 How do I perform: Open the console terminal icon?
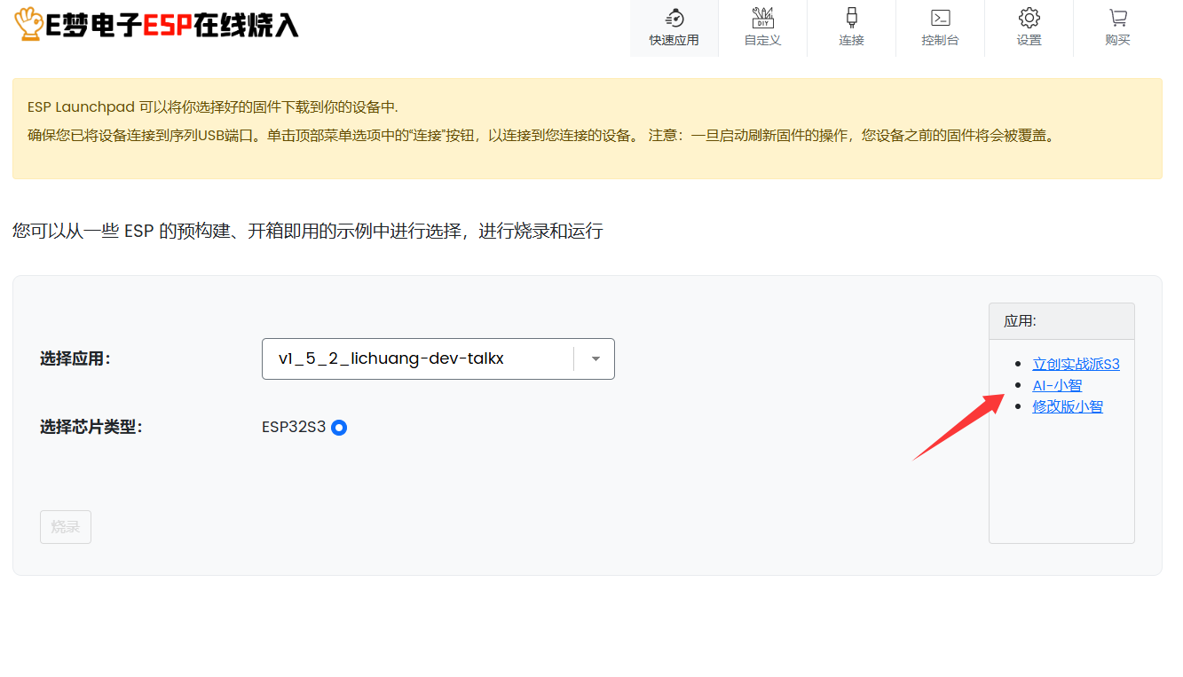point(940,18)
